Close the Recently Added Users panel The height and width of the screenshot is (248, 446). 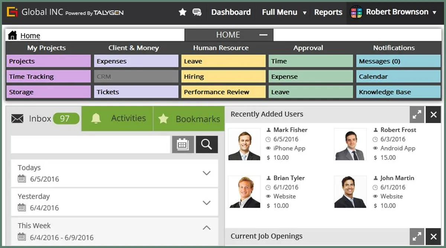click(433, 115)
